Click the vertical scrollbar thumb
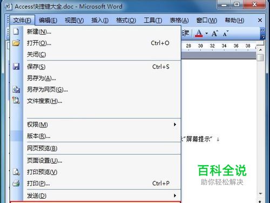The height and width of the screenshot is (203, 270). click(260, 58)
